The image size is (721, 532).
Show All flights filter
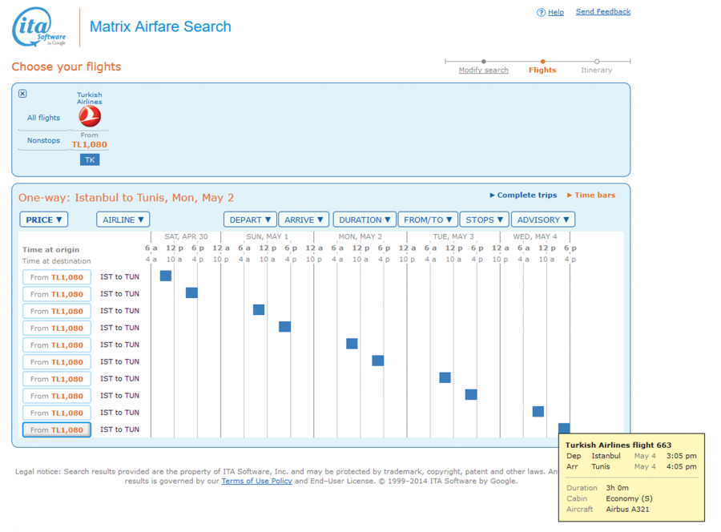coord(44,118)
